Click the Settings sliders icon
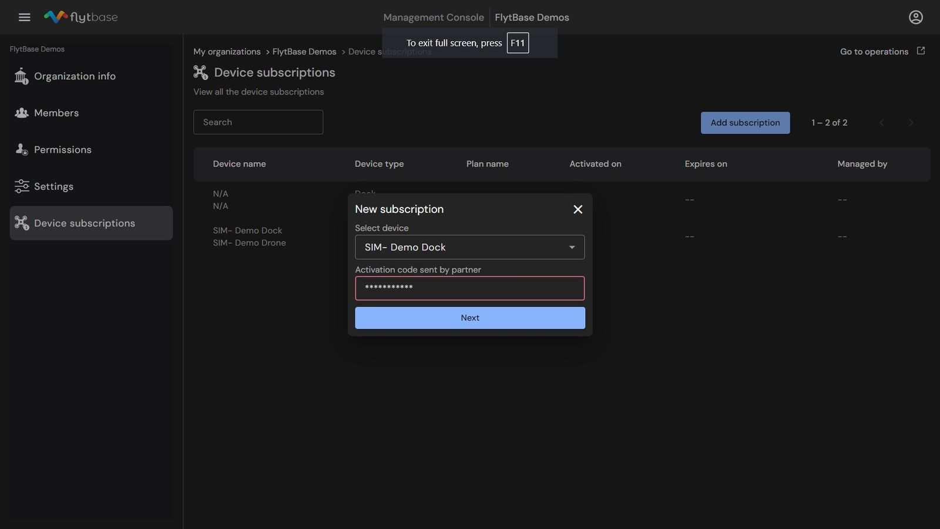 21,186
